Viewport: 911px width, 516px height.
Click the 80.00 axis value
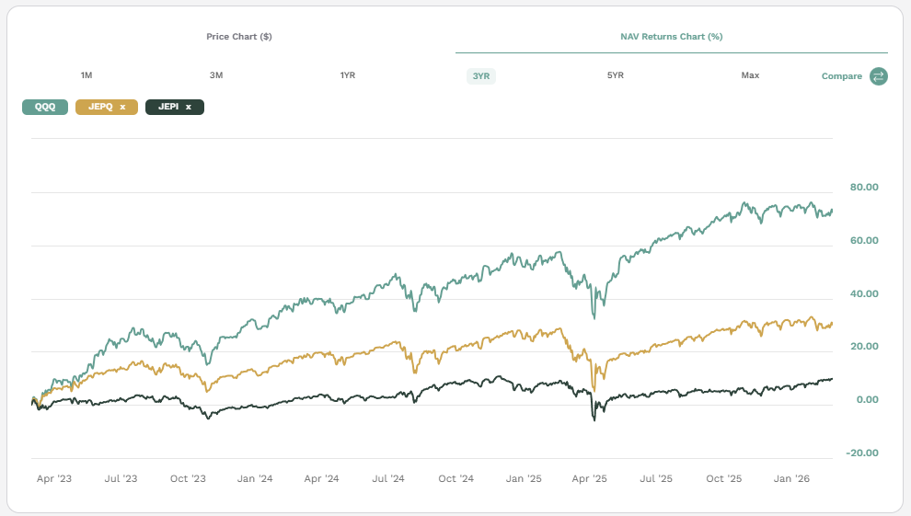point(864,187)
